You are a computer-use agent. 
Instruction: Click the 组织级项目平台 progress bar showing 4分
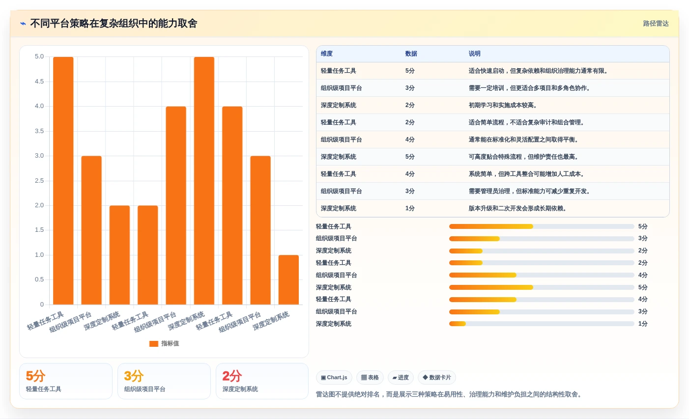pyautogui.click(x=542, y=275)
